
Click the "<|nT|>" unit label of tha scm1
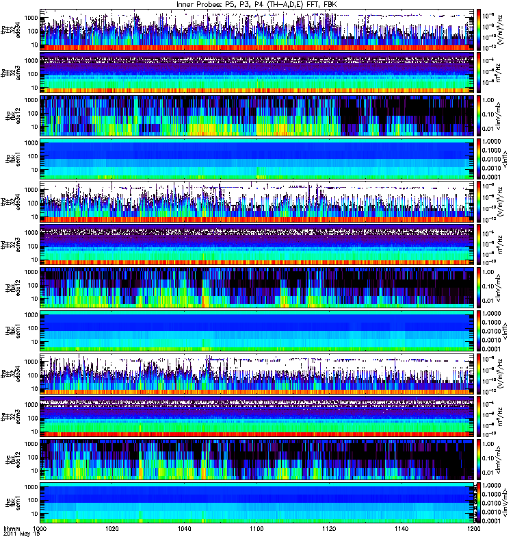[x=505, y=159]
